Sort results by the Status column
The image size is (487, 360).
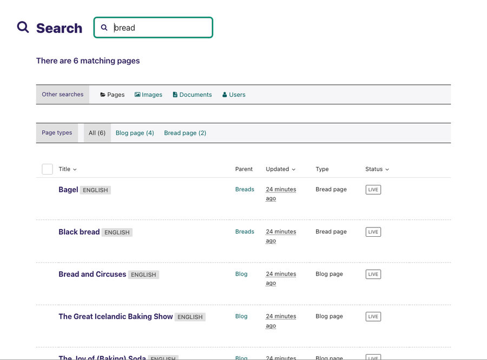(x=377, y=169)
